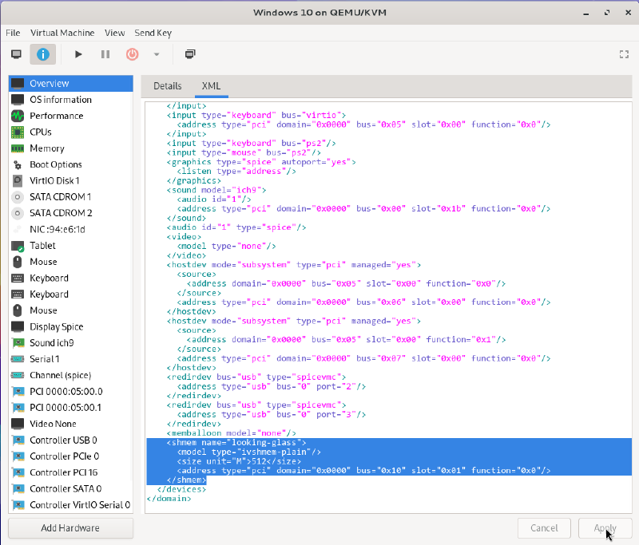This screenshot has width=639, height=545.
Task: Pause the virtual machine
Action: [105, 54]
